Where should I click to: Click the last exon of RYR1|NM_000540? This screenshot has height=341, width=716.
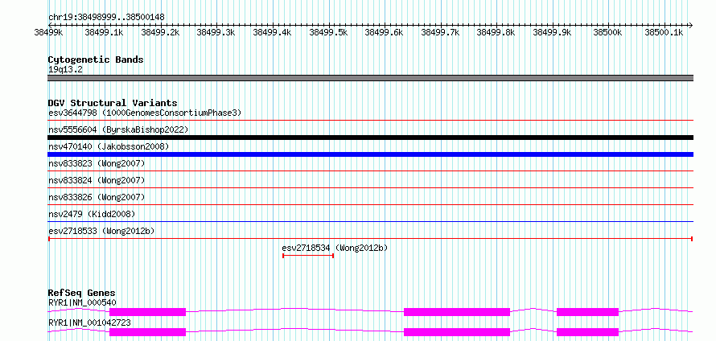tap(588, 312)
